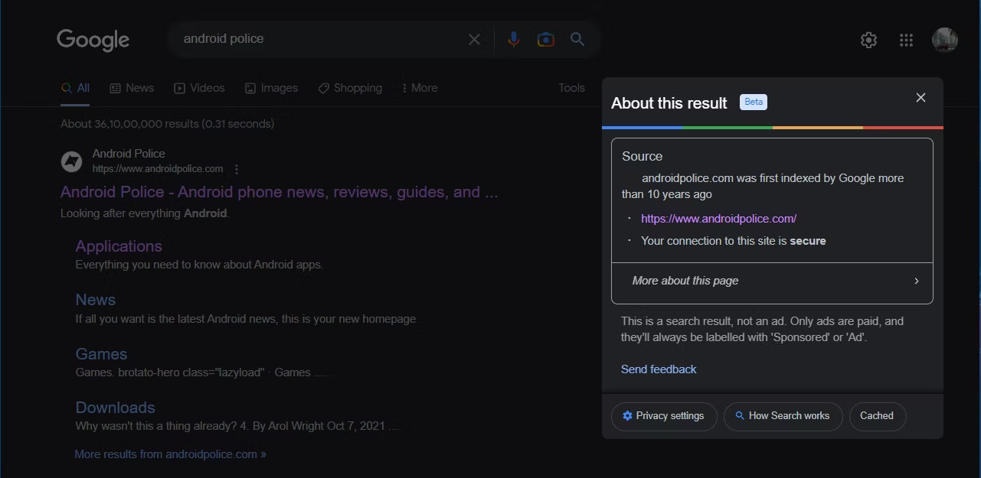981x478 pixels.
Task: Expand the More search filters menu
Action: tap(420, 88)
